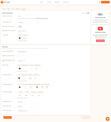The width and height of the screenshot is (111, 122).
Task: Pick Mini-List Button border hover swatch
Action: tap(47, 87)
